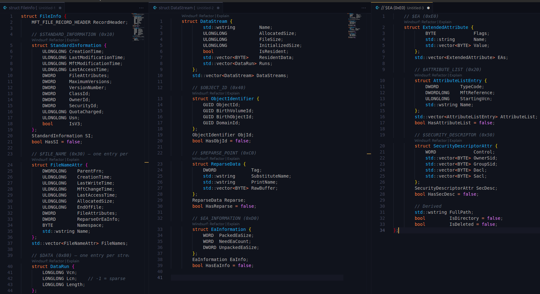The height and width of the screenshot is (294, 540).
Task: Click the unsaved dot on Untitled-1 tab
Action: pos(60,8)
